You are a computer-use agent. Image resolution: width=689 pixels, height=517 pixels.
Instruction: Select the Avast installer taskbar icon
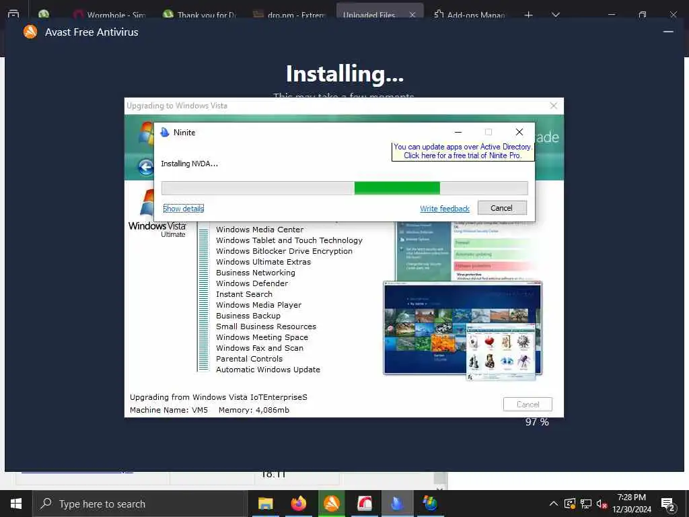pos(331,504)
